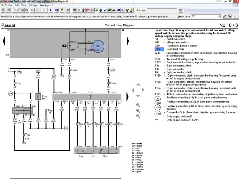Open the Warnings menu
Screen dimensions: 239x179
[x=45, y=5]
